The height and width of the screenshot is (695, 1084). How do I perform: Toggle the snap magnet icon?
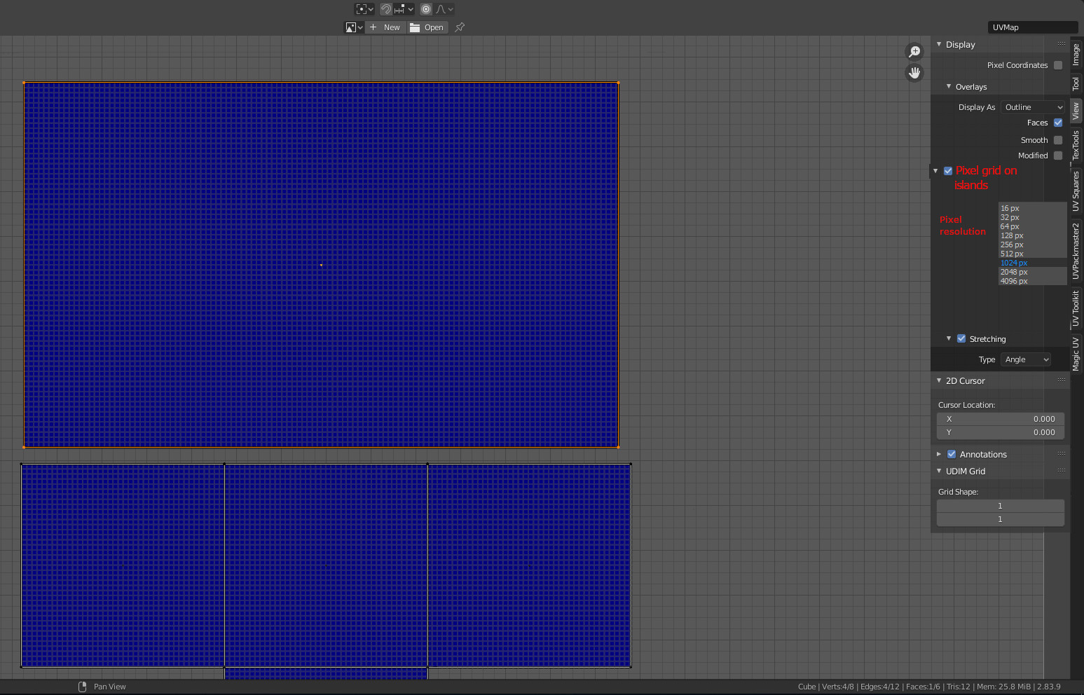[x=386, y=9]
